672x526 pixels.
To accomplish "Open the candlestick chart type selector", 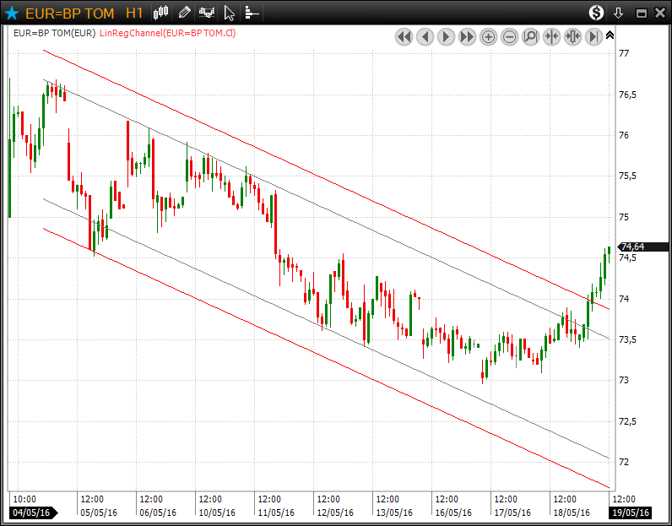I will pyautogui.click(x=162, y=13).
